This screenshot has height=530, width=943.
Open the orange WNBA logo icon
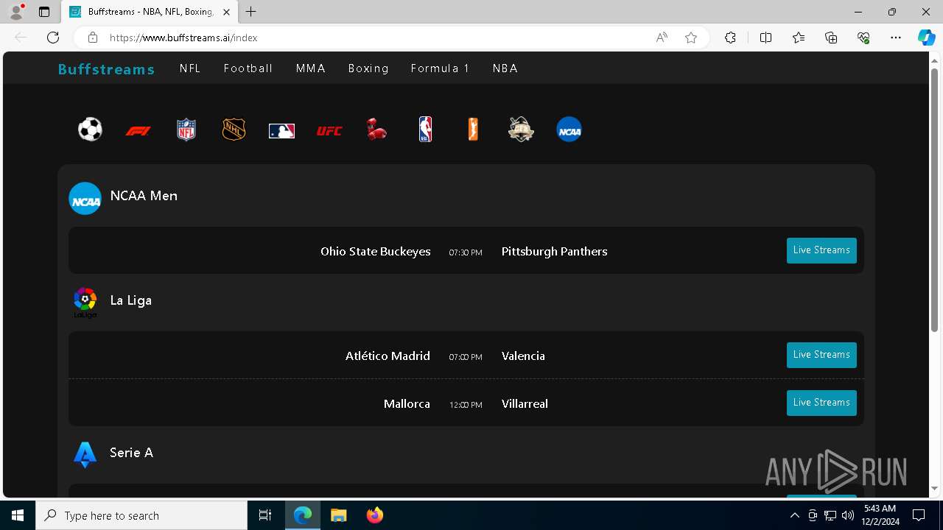coord(473,130)
